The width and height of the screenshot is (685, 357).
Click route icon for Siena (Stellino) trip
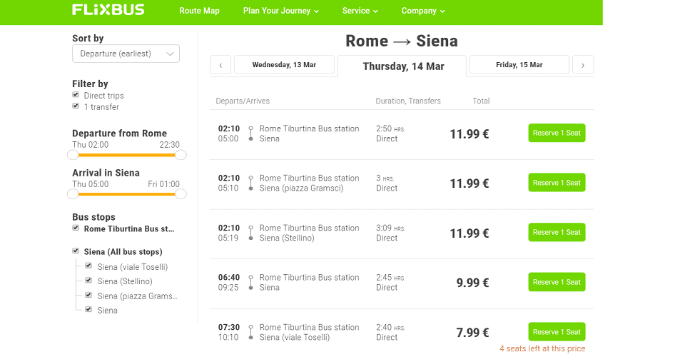[250, 233]
